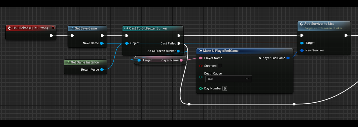Click the Death Cause dropdown chevron arrow
This screenshot has width=358, height=127.
pyautogui.click(x=247, y=79)
